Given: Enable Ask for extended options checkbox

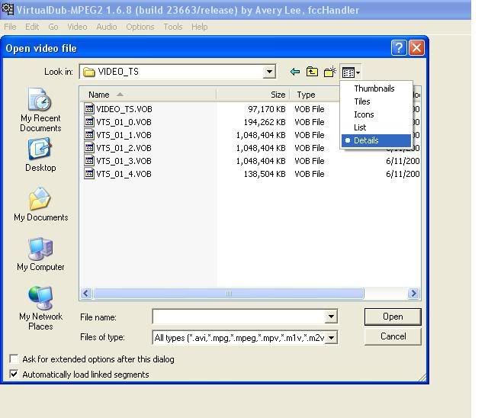Looking at the screenshot, I should tap(14, 359).
